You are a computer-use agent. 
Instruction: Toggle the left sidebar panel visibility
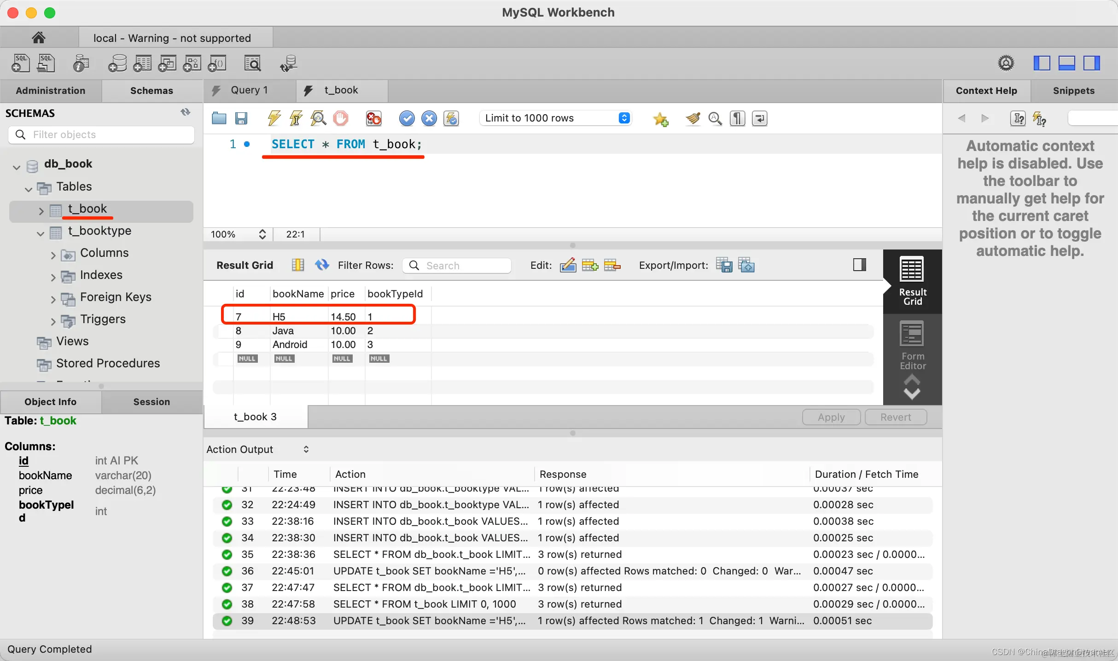(x=1042, y=63)
